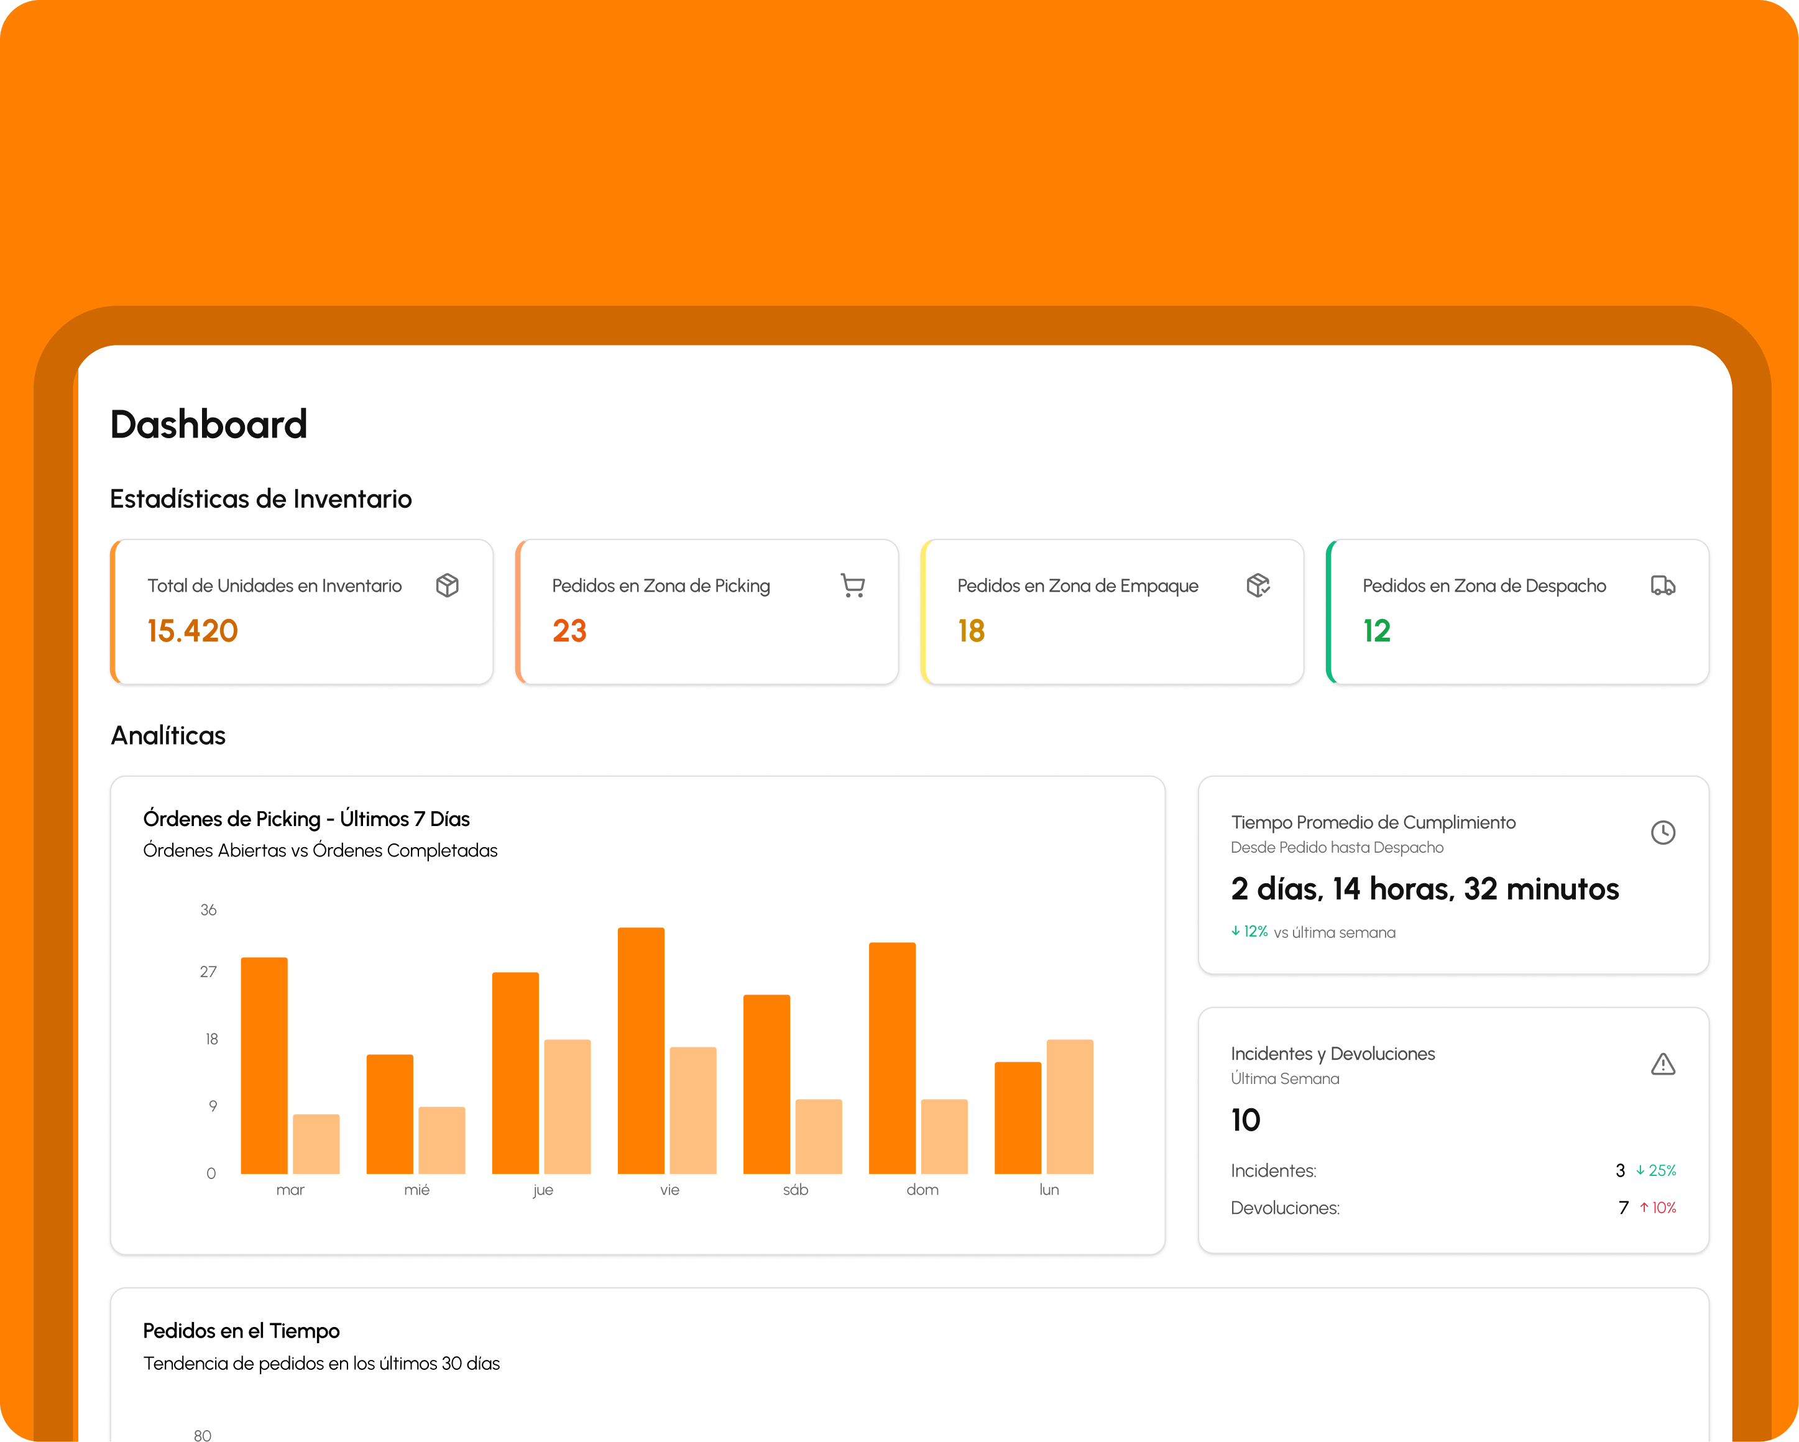Click the package-check icon in Empaque card

coord(1258,585)
